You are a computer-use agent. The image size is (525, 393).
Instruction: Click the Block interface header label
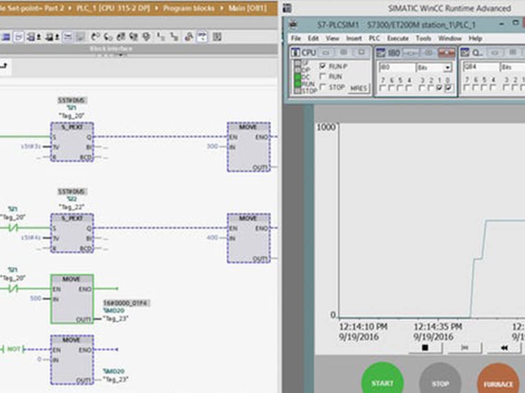click(111, 49)
